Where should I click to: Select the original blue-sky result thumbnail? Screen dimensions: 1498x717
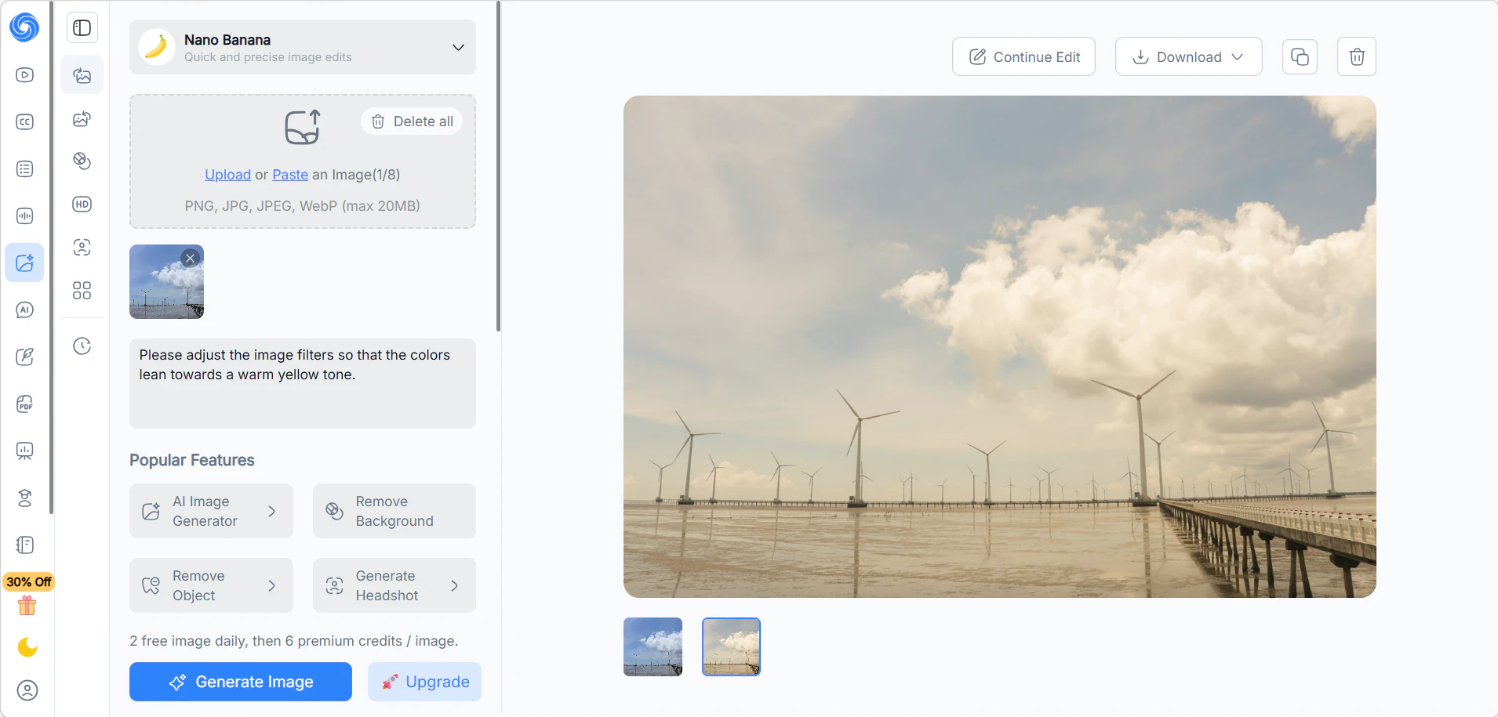click(653, 646)
